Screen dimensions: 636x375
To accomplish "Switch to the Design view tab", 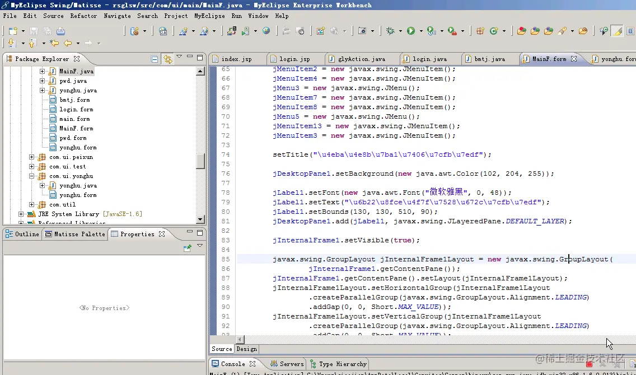I will [247, 349].
